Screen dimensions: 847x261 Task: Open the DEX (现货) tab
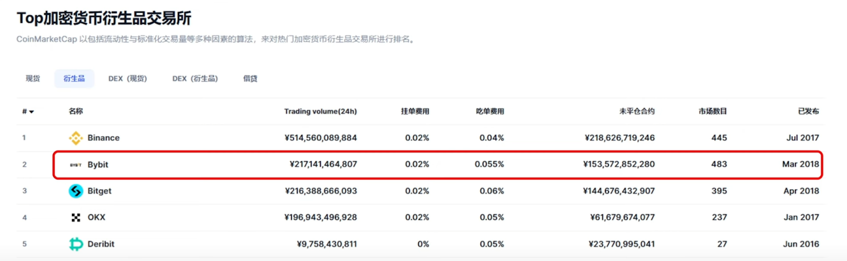pyautogui.click(x=128, y=78)
